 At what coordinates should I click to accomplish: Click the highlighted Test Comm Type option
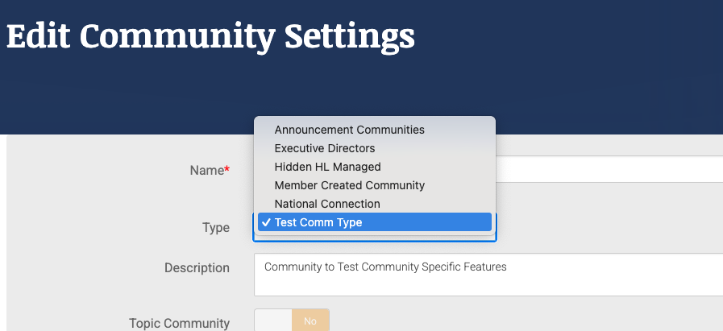click(x=318, y=222)
